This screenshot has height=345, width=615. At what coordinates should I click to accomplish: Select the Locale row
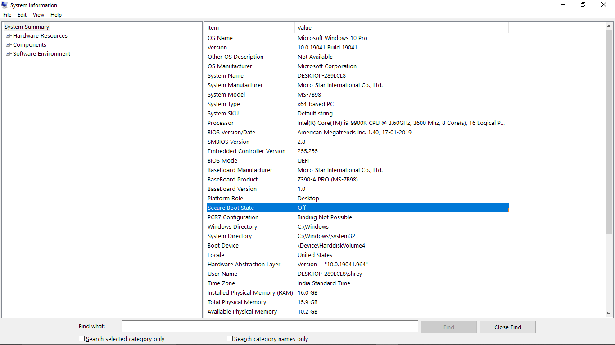pos(357,255)
